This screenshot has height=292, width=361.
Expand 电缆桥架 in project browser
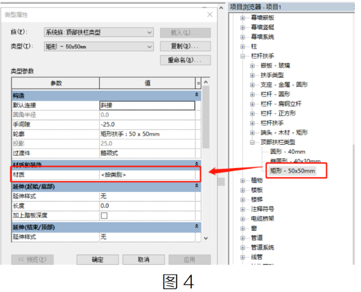[x=242, y=219]
